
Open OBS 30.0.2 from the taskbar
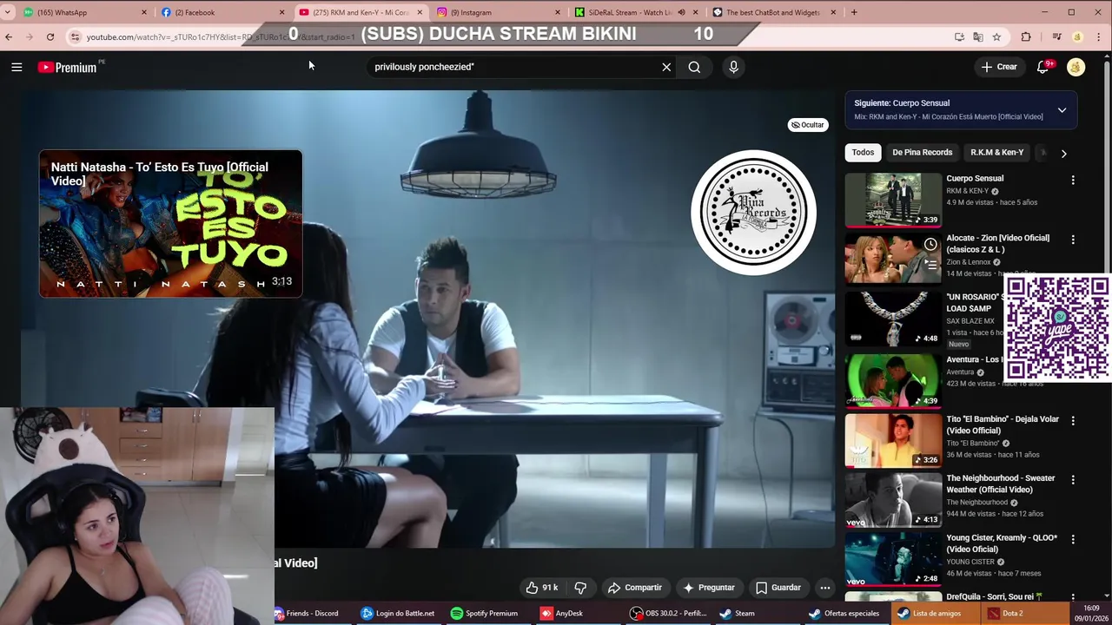tap(669, 613)
